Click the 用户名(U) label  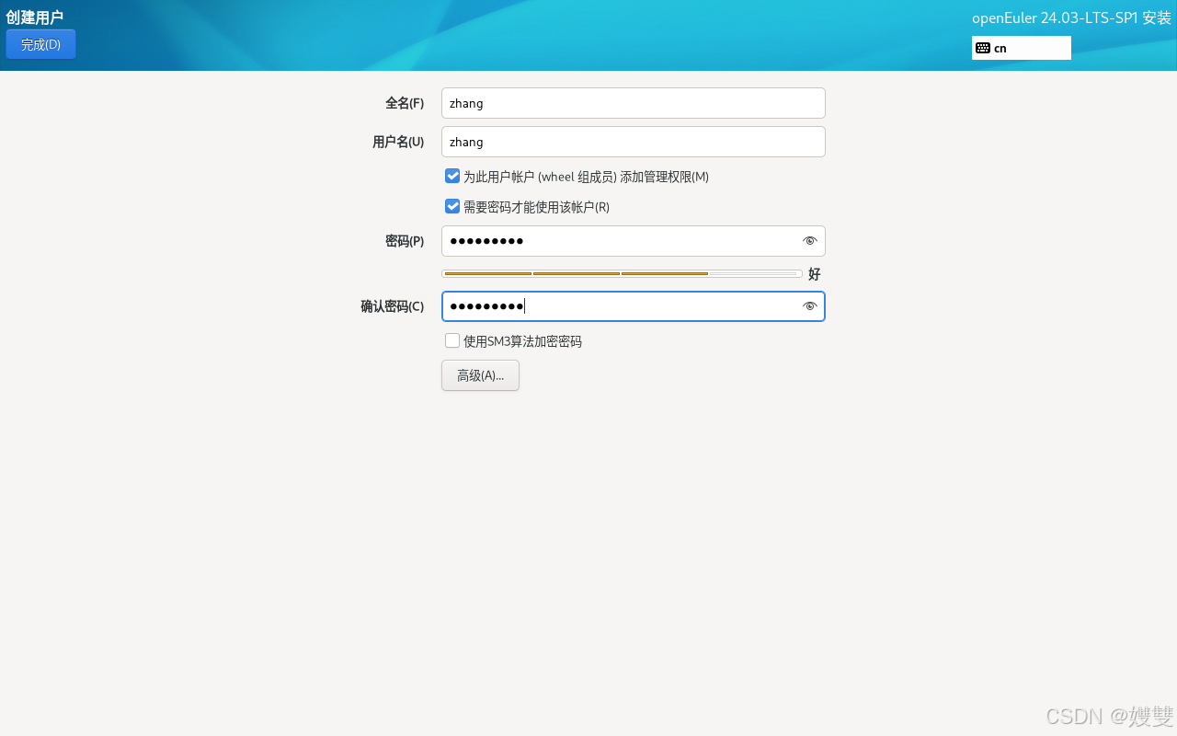tap(398, 142)
